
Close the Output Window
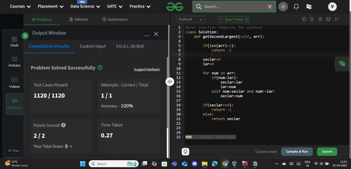(156, 34)
